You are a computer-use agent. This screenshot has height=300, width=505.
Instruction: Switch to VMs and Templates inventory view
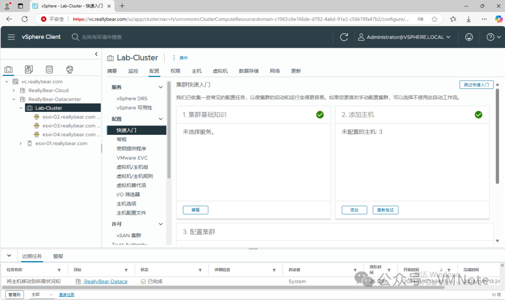[x=29, y=69]
